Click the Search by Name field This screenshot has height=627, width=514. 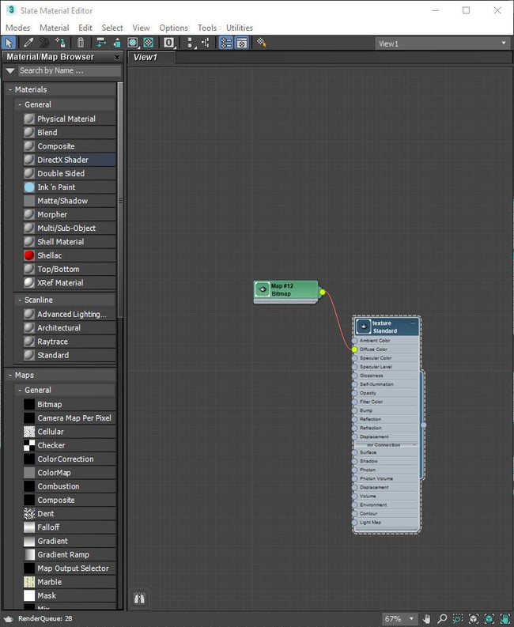point(70,71)
